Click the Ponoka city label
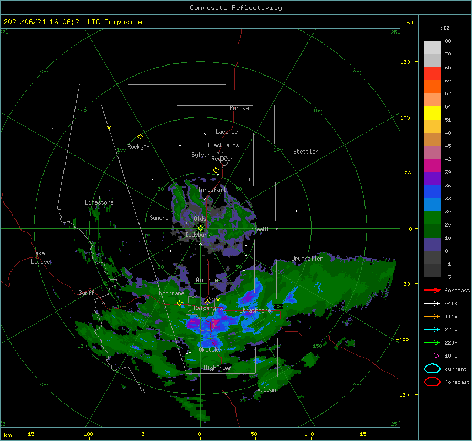The image size is (472, 441). click(x=239, y=108)
